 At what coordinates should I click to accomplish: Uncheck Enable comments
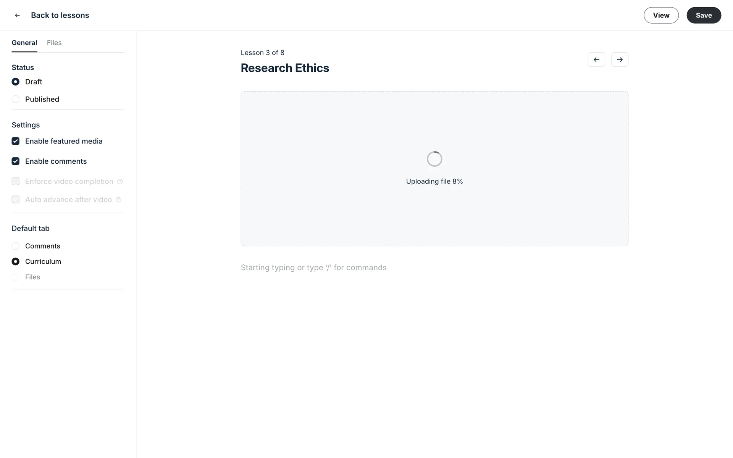pyautogui.click(x=16, y=161)
